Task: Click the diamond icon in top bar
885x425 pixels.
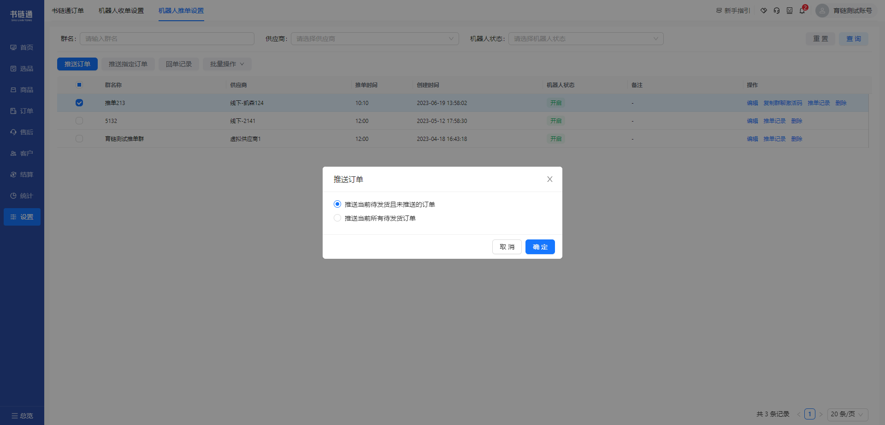Action: tap(764, 11)
